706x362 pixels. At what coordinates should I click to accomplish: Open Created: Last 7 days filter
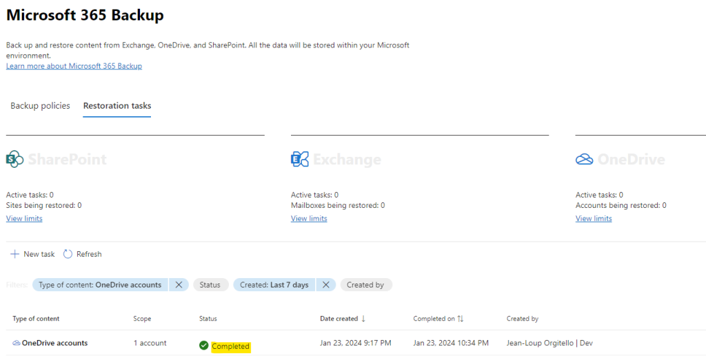click(274, 285)
